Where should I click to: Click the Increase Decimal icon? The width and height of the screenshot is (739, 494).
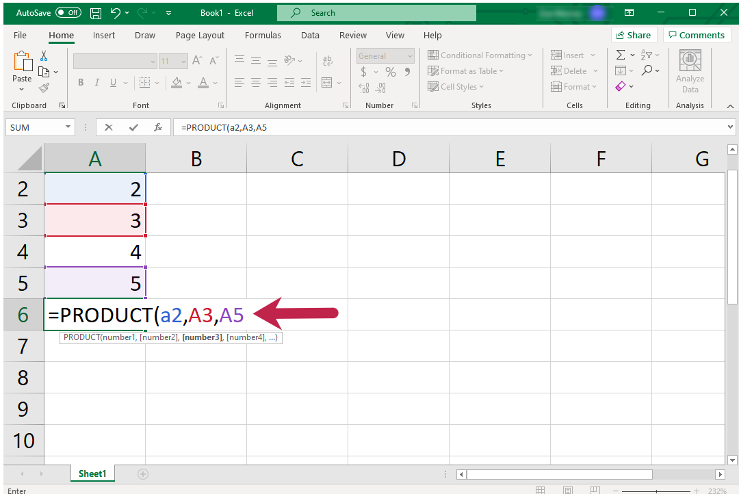[x=363, y=88]
